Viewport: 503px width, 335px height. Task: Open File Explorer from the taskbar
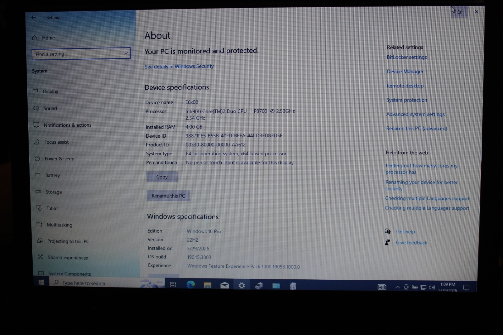207,285
